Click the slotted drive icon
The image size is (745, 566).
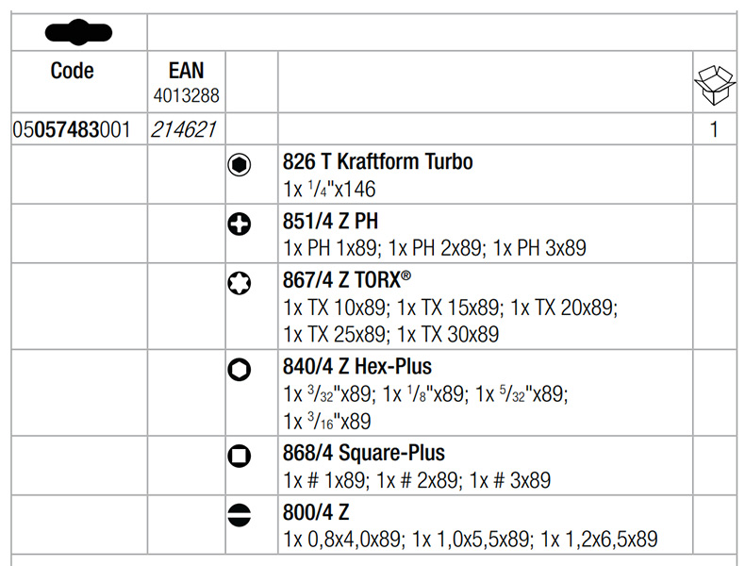[x=240, y=515]
